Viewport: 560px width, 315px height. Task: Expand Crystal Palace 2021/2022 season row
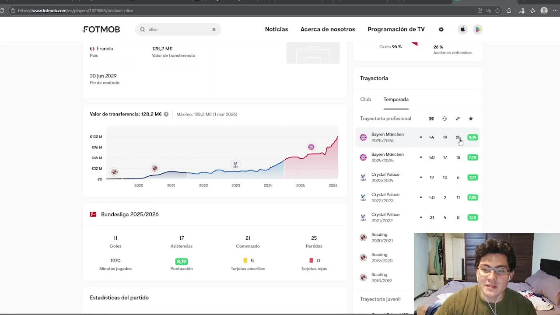[x=418, y=217]
